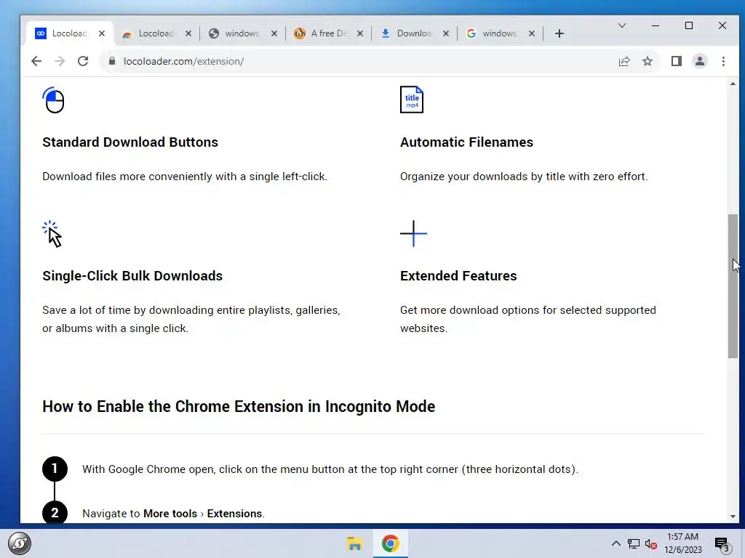Click 'Download files more conveniently' text
Viewport: 745px width, 558px height.
tap(185, 177)
